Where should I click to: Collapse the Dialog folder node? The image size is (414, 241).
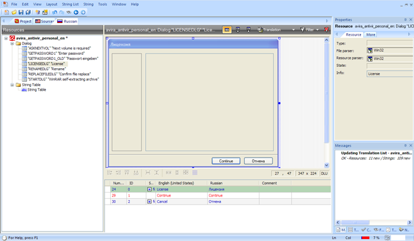12,43
